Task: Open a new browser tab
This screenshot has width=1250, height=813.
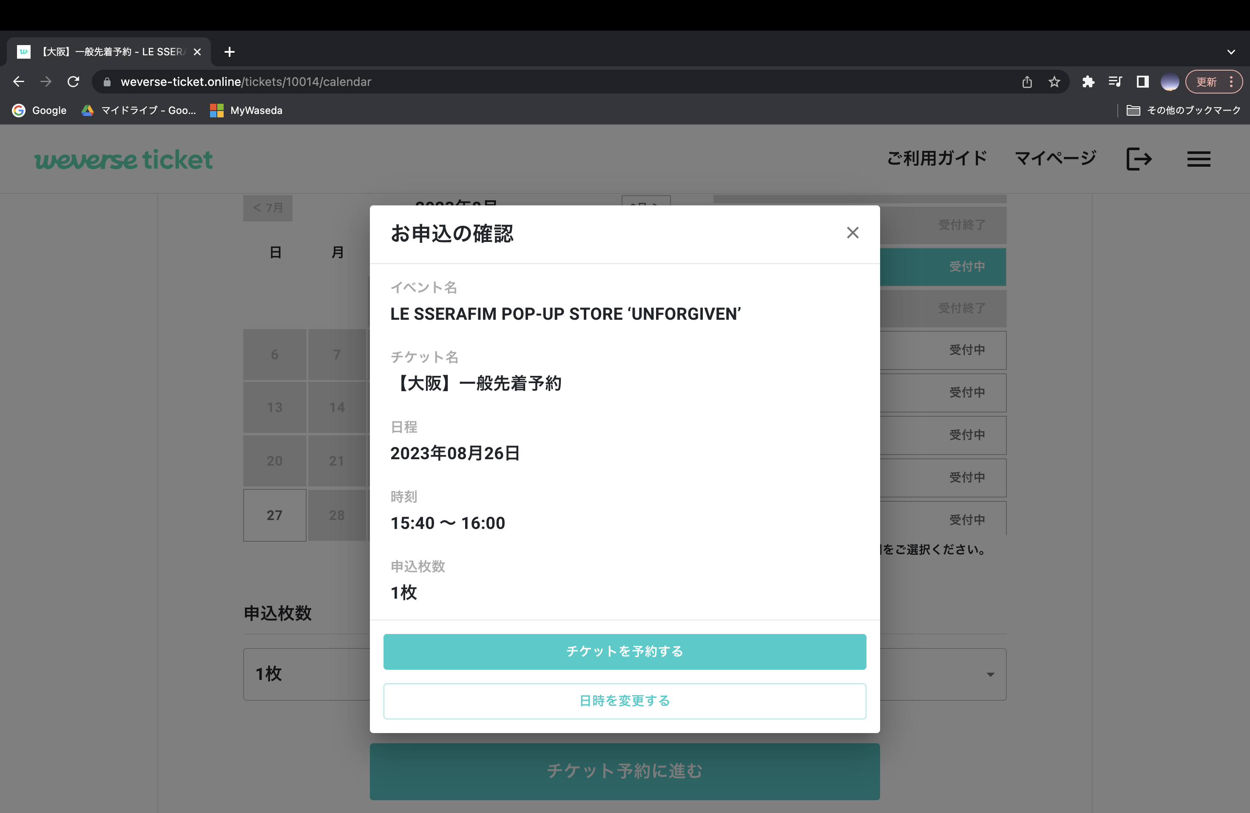Action: click(230, 52)
